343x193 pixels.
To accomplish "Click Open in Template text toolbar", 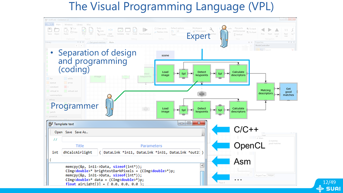I will [59, 132].
